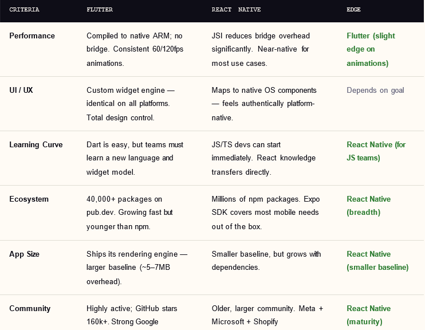Click the 'Depends on goal' verdict
This screenshot has height=330, width=425.
tap(375, 91)
